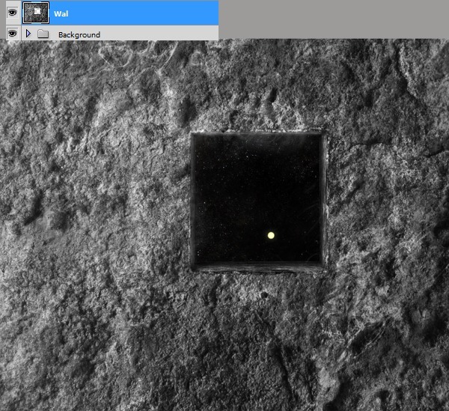Expand the Background group triangle
This screenshot has width=449, height=411.
tap(28, 34)
